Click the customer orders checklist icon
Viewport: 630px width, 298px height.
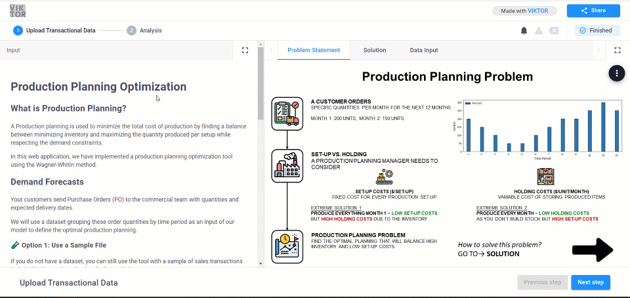click(x=287, y=114)
